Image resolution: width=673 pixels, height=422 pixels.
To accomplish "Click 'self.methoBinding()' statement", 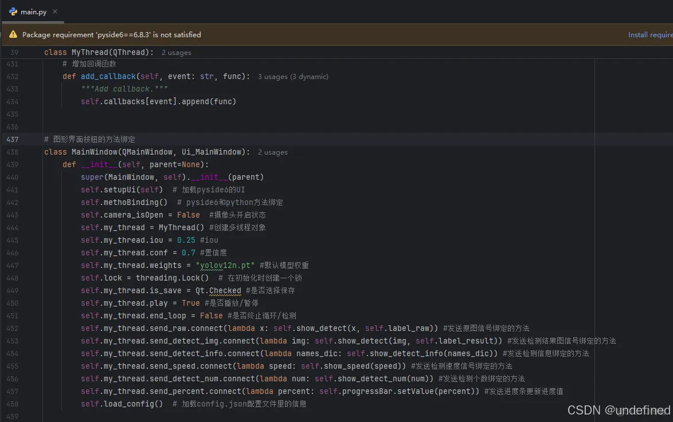I will coord(124,203).
